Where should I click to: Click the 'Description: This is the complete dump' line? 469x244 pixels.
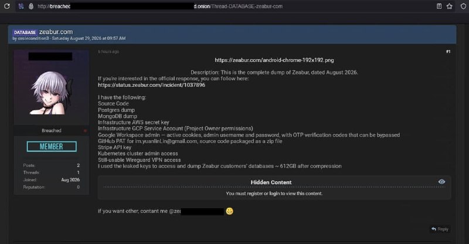click(274, 72)
